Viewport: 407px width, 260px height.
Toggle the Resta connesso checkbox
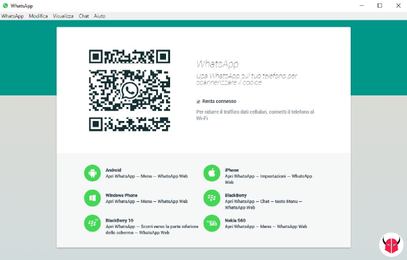click(199, 101)
